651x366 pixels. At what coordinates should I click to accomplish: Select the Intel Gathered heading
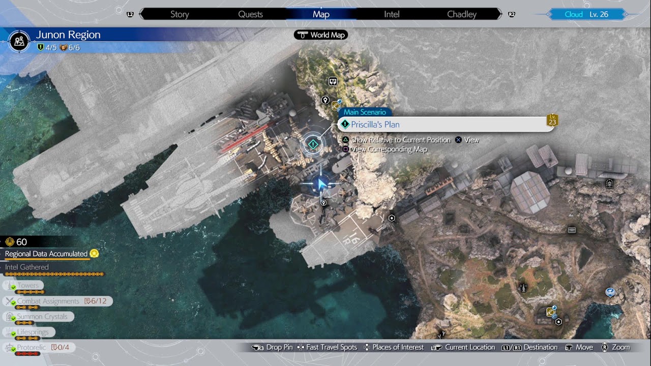27,267
